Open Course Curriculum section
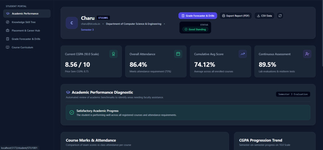Image resolution: width=323 pixels, height=150 pixels. coord(27,47)
